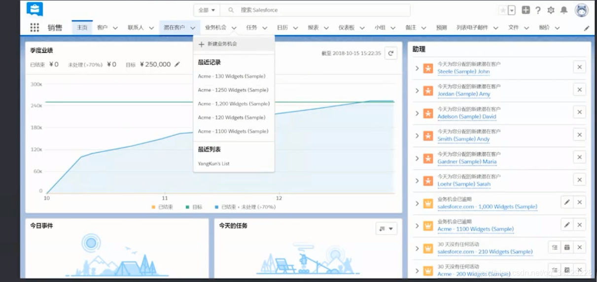Open recent record Acme - 1250 Widgets (Sample)
The image size is (597, 282).
233,90
